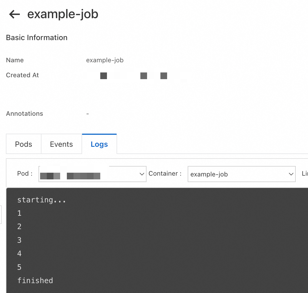Image resolution: width=308 pixels, height=293 pixels.
Task: Click the example-job page title
Action: (63, 14)
